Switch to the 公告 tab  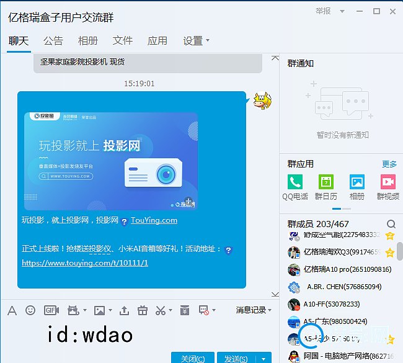coord(53,41)
